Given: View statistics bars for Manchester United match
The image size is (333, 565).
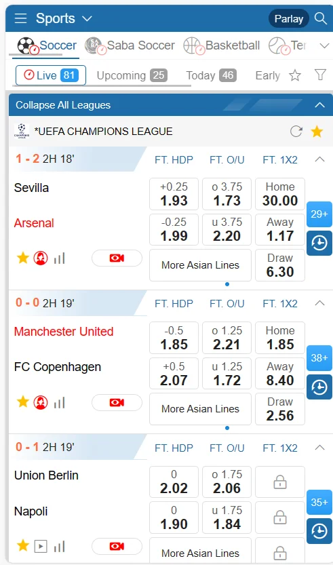Looking at the screenshot, I should [x=60, y=403].
